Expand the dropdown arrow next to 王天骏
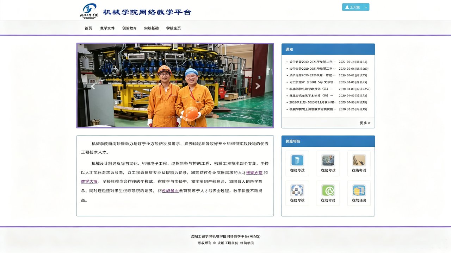The height and width of the screenshot is (253, 451). [x=366, y=7]
